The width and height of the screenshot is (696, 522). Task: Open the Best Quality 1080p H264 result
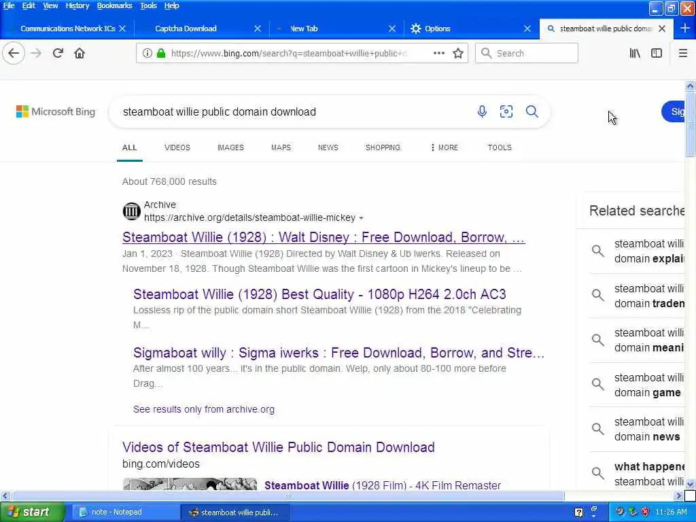319,294
